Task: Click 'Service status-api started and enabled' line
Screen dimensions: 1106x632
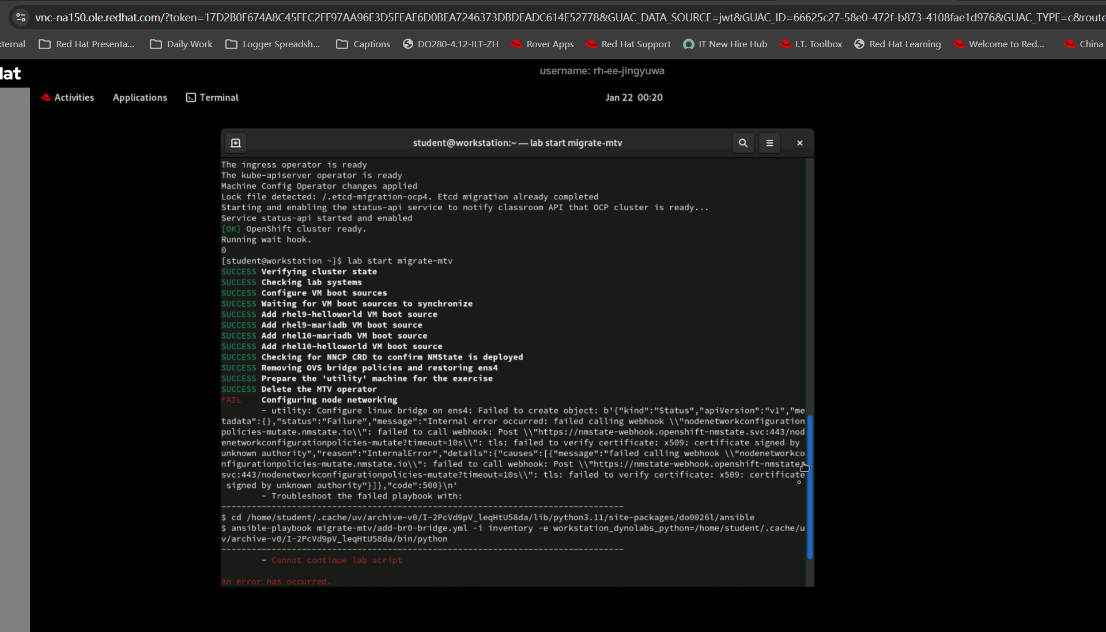Action: coord(317,218)
